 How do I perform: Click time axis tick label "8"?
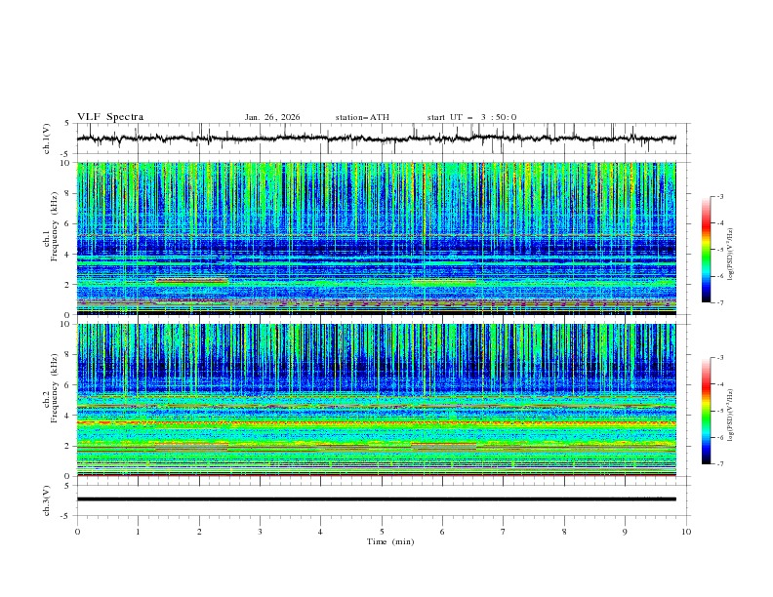pyautogui.click(x=564, y=532)
